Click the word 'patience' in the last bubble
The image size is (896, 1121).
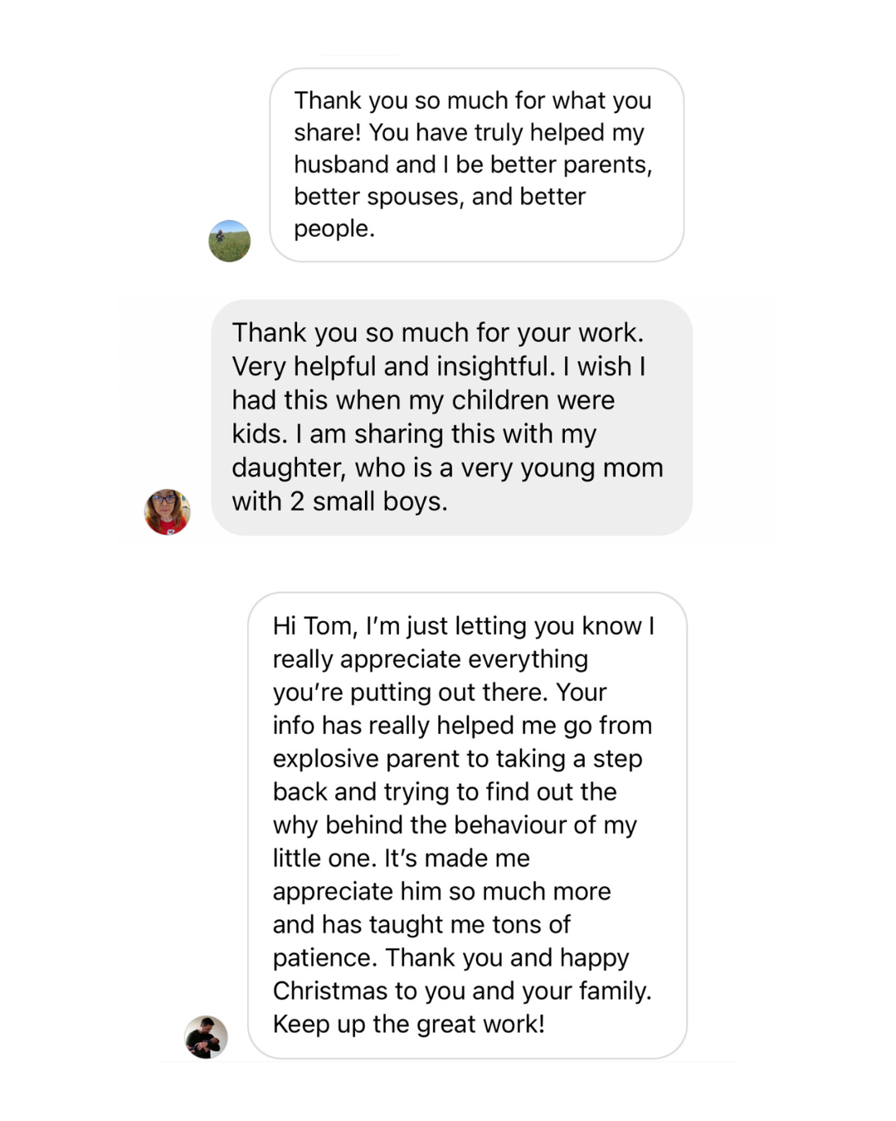[324, 957]
